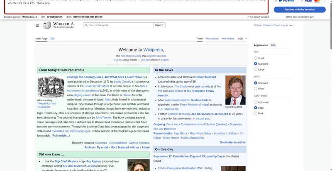This screenshot has width=332, height=171.
Task: Open the Sushila Karki news link
Action: click(x=200, y=100)
